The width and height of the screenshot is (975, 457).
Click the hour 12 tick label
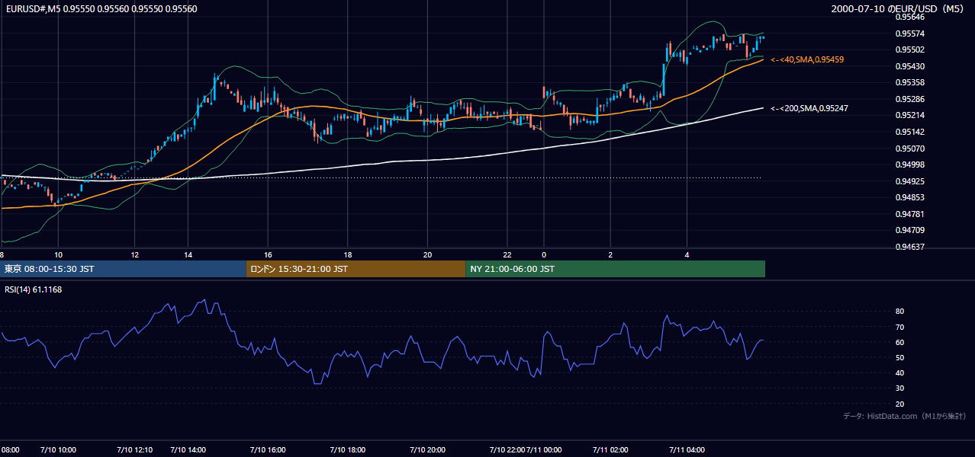coord(134,254)
